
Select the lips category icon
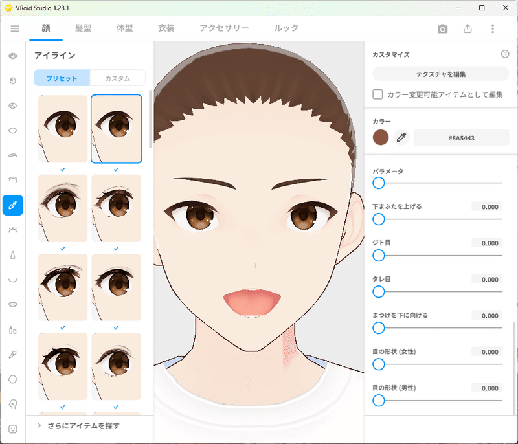[13, 304]
